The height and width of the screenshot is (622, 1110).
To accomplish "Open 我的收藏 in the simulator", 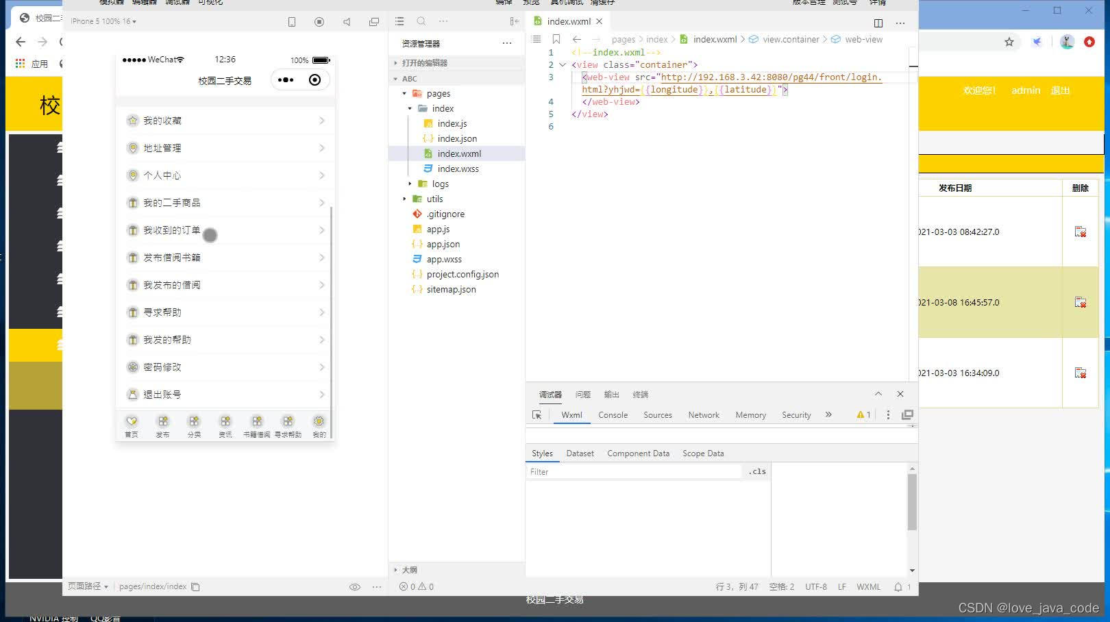I will click(x=225, y=121).
